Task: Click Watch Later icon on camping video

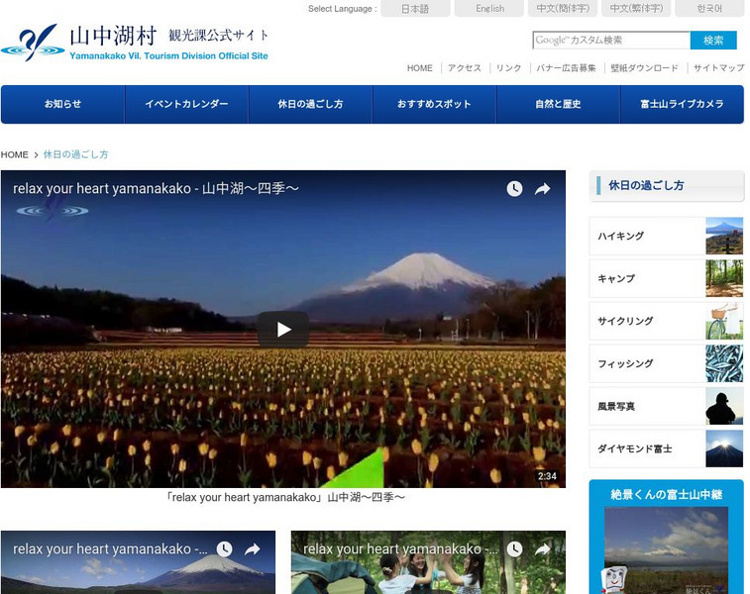Action: tap(514, 549)
